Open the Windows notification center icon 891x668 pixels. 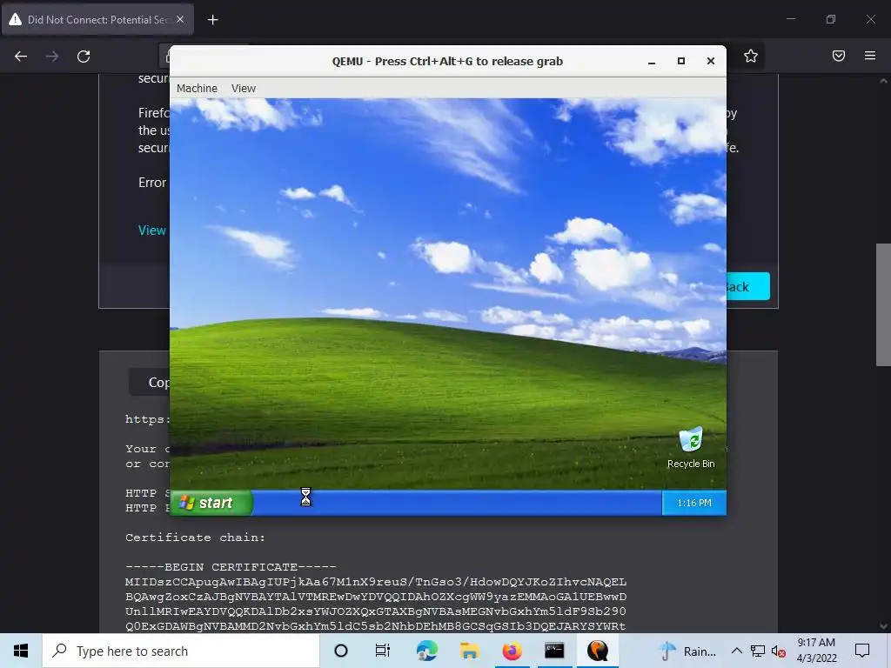point(862,651)
